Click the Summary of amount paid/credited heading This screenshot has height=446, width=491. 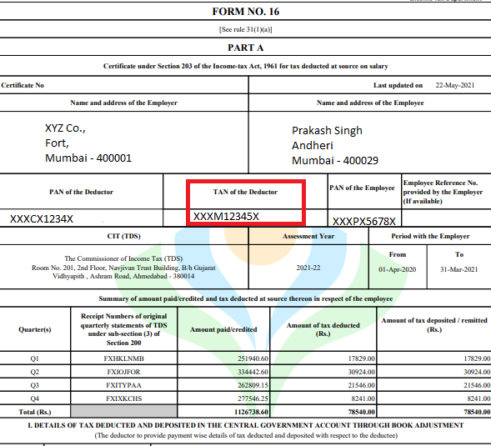(245, 298)
